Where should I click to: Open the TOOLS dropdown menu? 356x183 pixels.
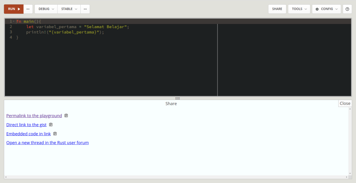(299, 9)
